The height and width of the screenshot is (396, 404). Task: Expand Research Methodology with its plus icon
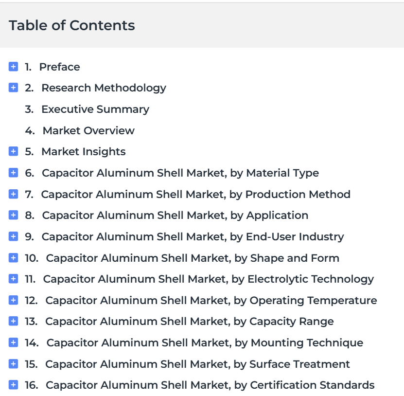pyautogui.click(x=14, y=88)
